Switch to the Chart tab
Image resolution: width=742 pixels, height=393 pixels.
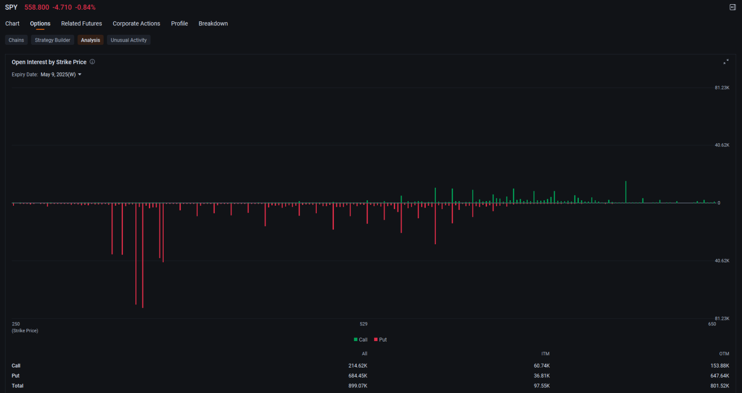(13, 24)
